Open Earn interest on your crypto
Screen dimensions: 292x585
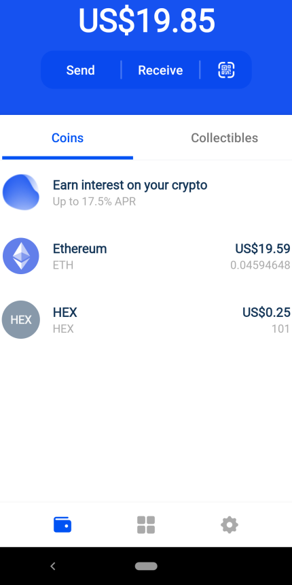pyautogui.click(x=146, y=192)
